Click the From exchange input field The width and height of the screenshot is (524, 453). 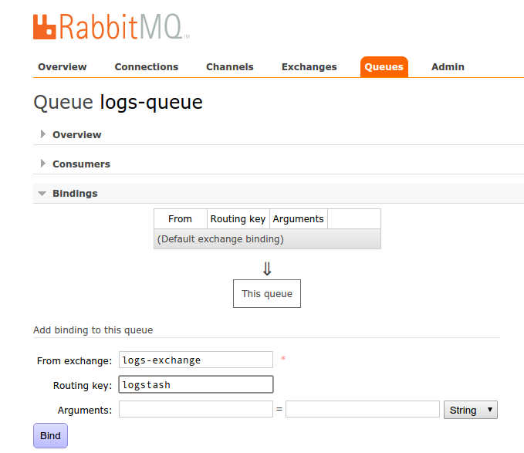point(196,360)
